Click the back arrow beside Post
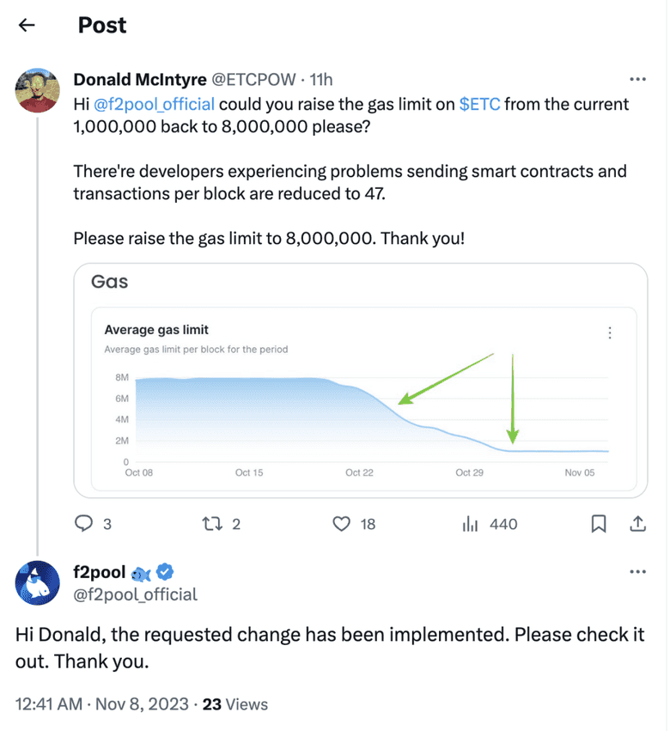670x731 pixels. point(27,25)
